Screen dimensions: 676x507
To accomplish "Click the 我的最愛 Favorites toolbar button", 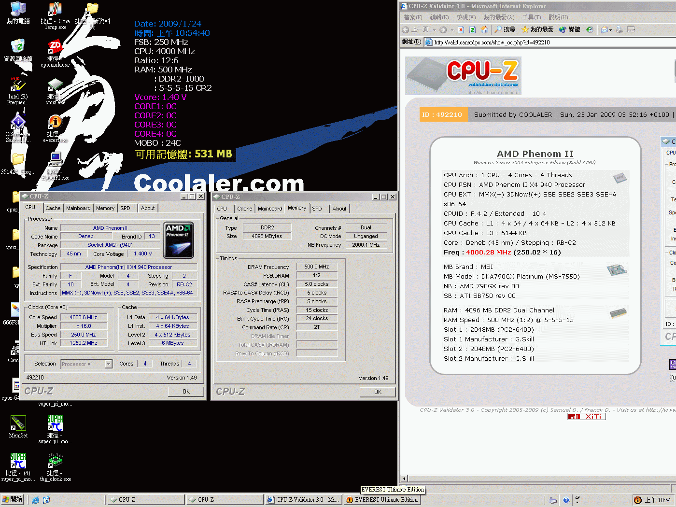I will [537, 29].
